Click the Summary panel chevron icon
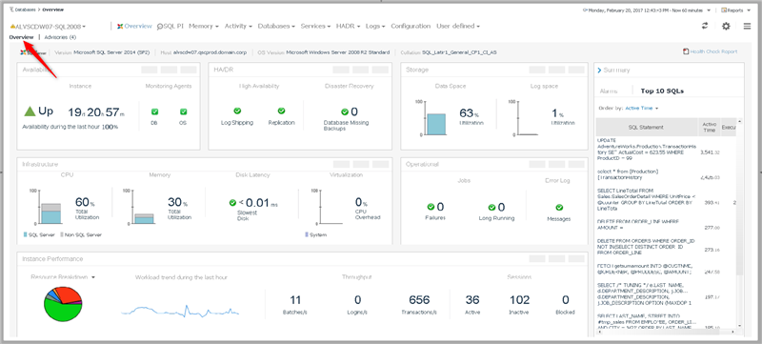762x344 pixels. tap(599, 70)
